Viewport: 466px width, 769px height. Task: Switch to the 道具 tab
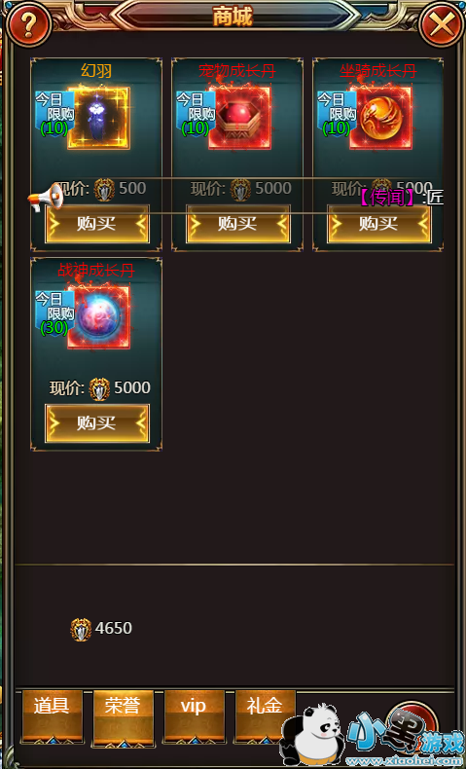tap(52, 716)
